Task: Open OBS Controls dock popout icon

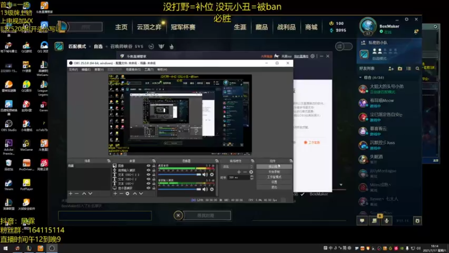Action: point(291,161)
